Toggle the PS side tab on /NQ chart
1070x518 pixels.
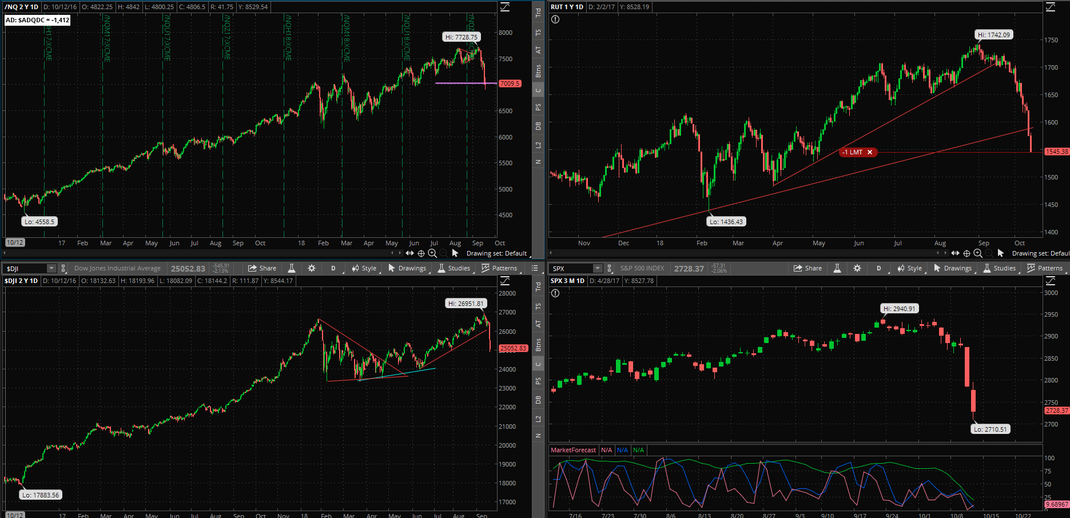(x=538, y=107)
